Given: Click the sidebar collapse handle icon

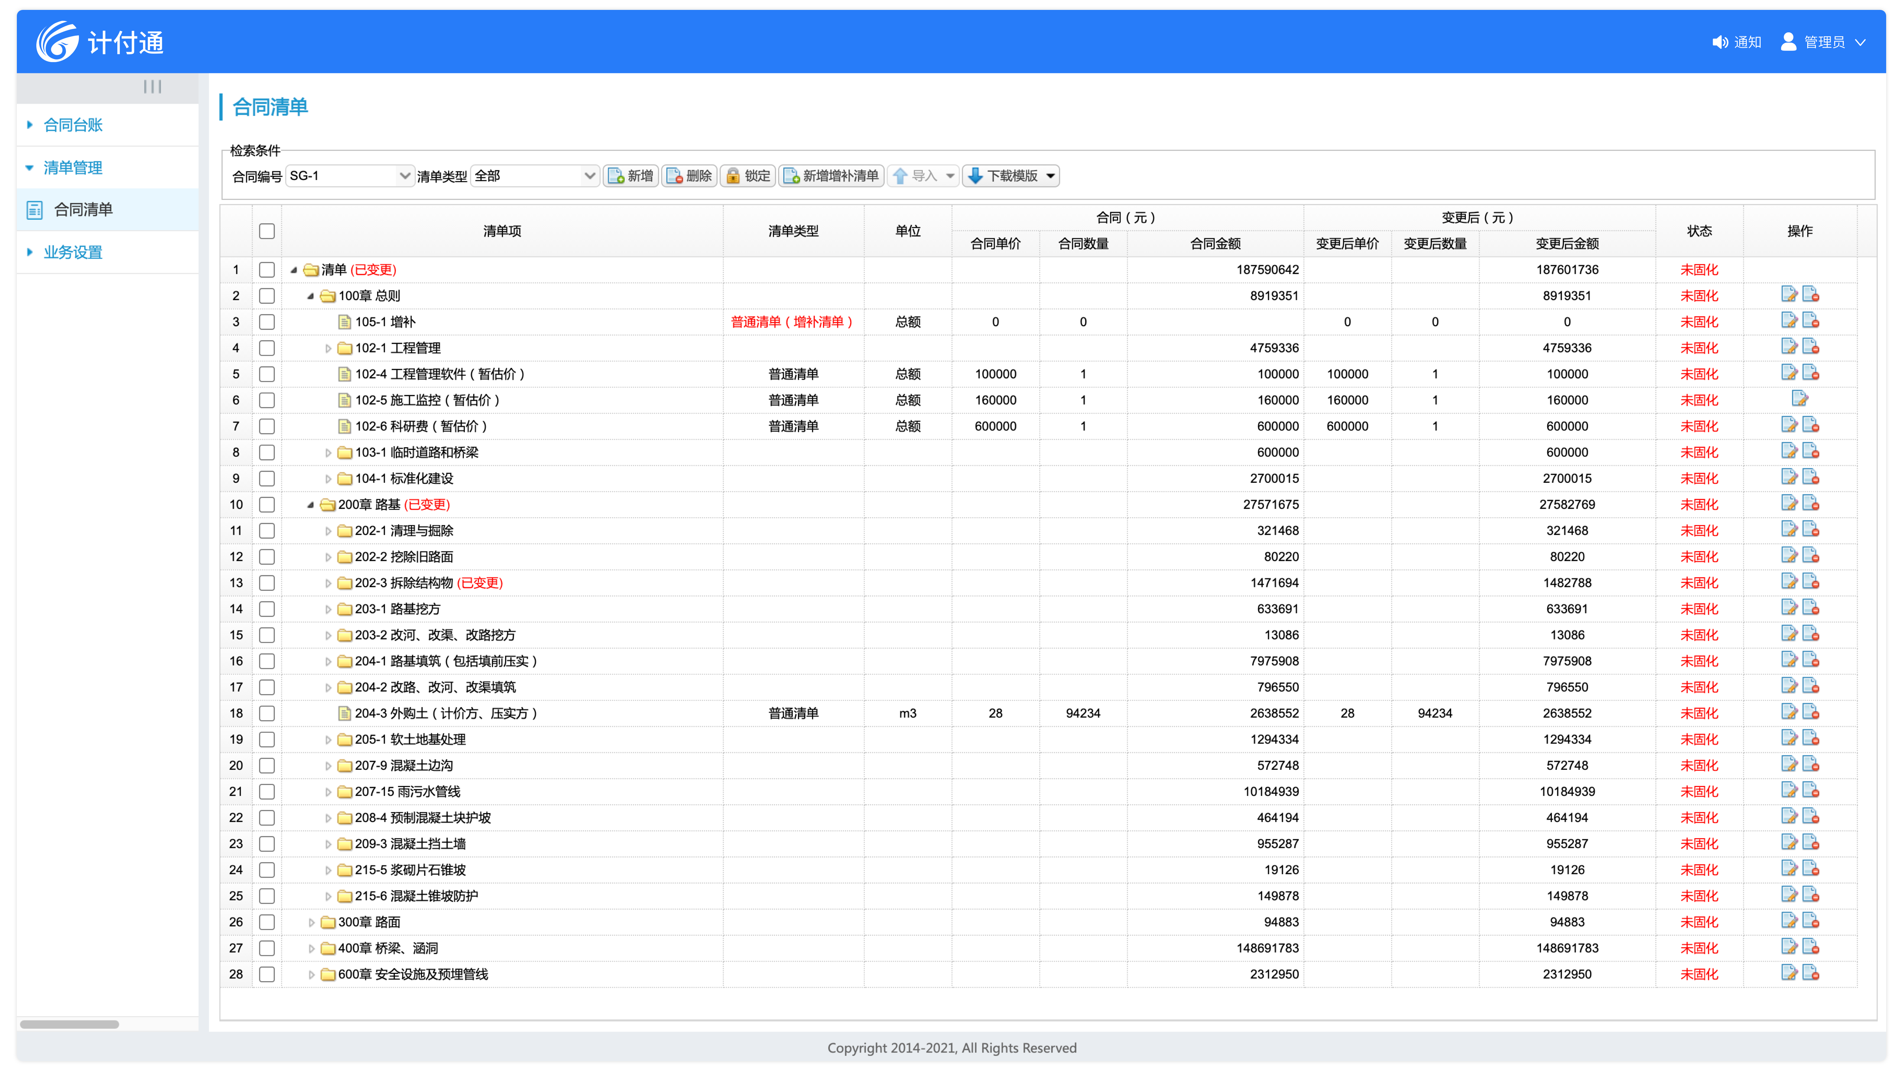Looking at the screenshot, I should tap(152, 87).
